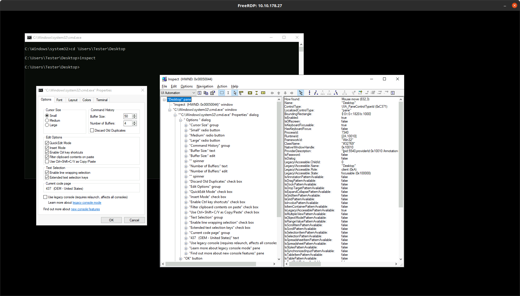Enable Use Ctrl+Shift+C/V as Copy/Paste

coord(47,162)
